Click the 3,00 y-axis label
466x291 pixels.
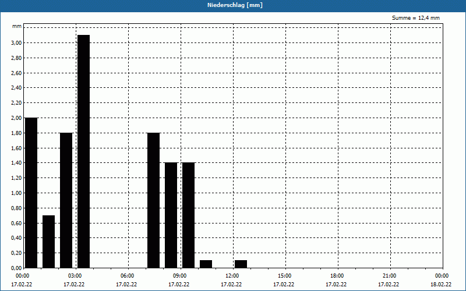point(16,42)
